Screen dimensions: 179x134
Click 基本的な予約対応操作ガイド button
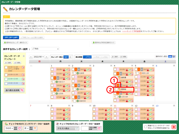(x=104, y=43)
